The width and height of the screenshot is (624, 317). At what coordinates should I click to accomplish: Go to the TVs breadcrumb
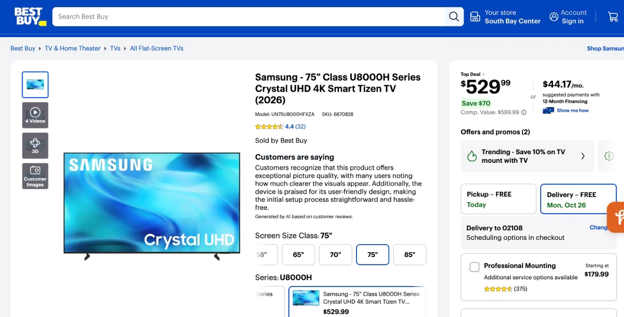pos(115,49)
